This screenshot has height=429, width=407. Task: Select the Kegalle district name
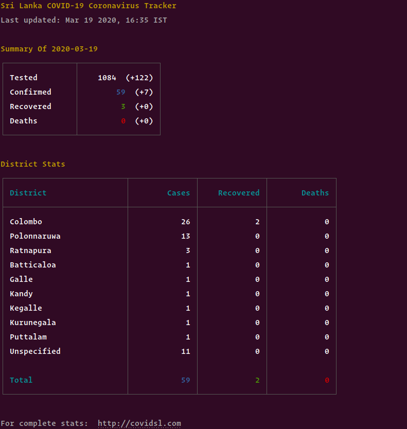(26, 308)
